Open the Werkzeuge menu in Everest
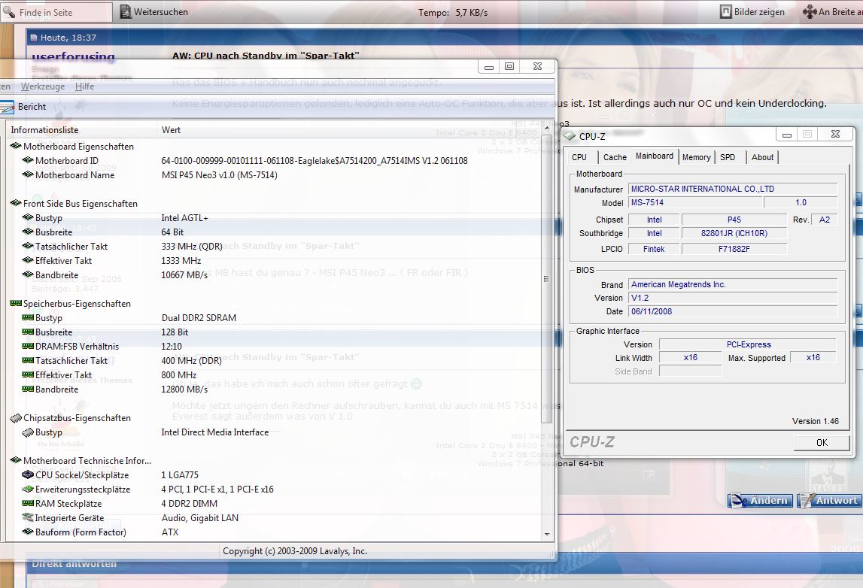The height and width of the screenshot is (588, 863). tap(43, 86)
